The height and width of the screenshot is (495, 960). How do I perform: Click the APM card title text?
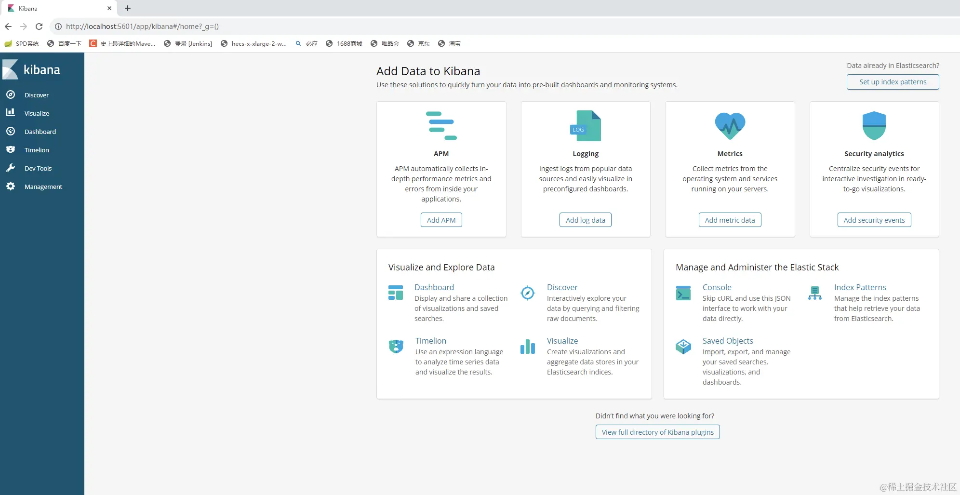pyautogui.click(x=441, y=154)
